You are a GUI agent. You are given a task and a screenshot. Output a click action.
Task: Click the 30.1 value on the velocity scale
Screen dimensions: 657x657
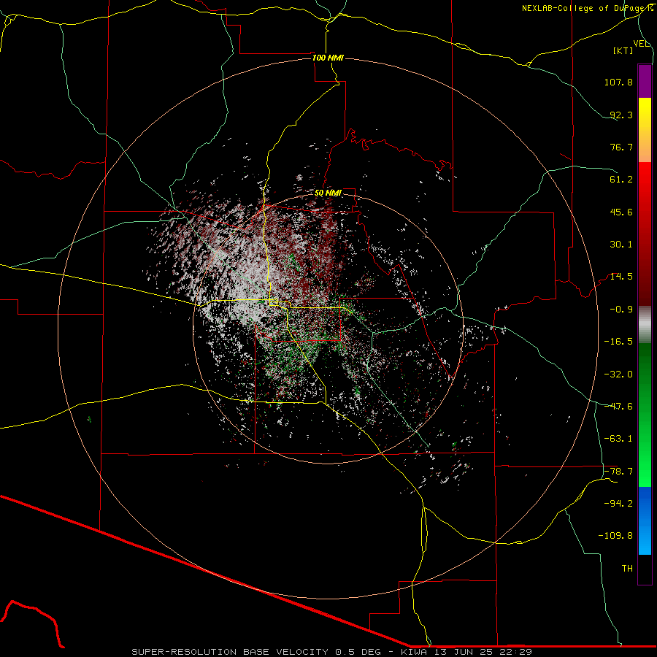(x=621, y=245)
